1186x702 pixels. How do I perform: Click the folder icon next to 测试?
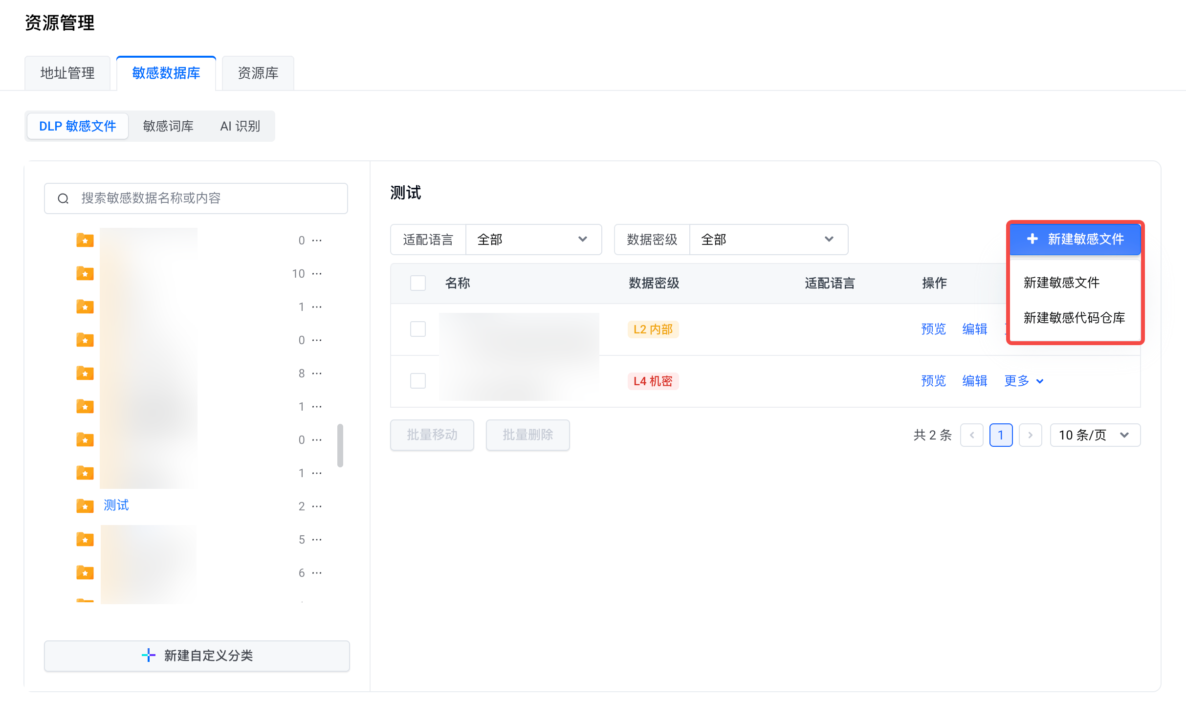pyautogui.click(x=85, y=506)
